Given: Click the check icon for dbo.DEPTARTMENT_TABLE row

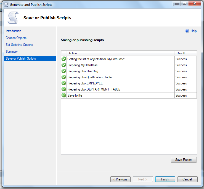Looking at the screenshot, I should coord(64,89).
